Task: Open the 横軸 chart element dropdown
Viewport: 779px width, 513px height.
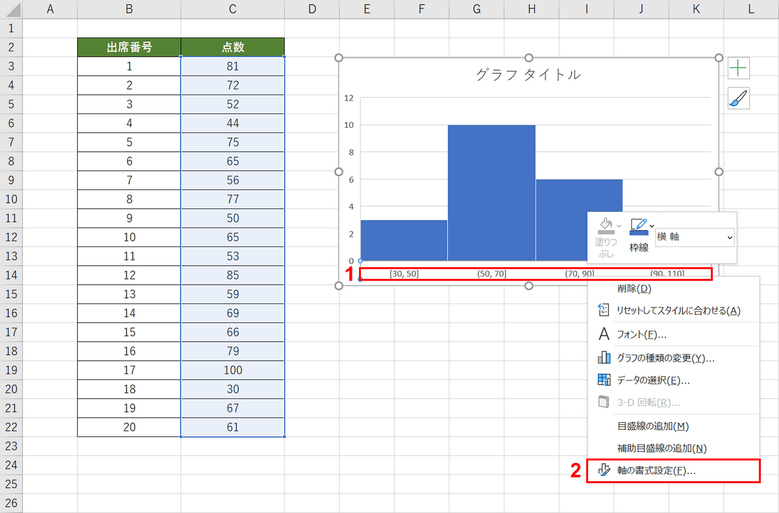Action: click(x=695, y=237)
